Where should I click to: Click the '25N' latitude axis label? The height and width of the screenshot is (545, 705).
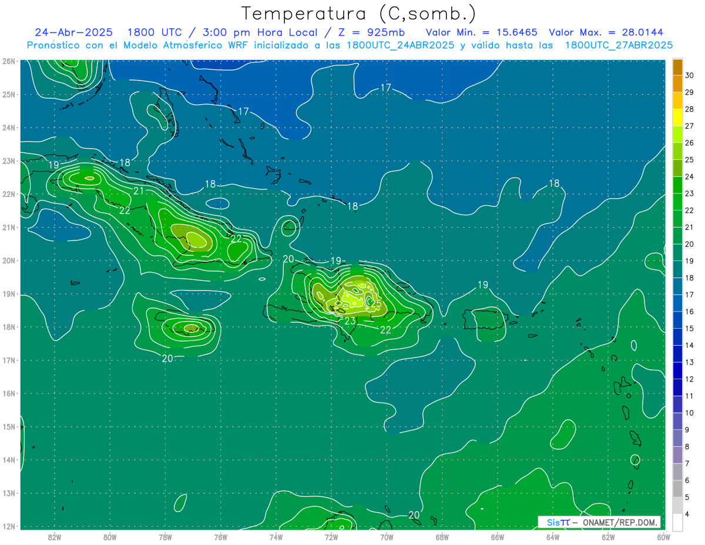click(8, 94)
